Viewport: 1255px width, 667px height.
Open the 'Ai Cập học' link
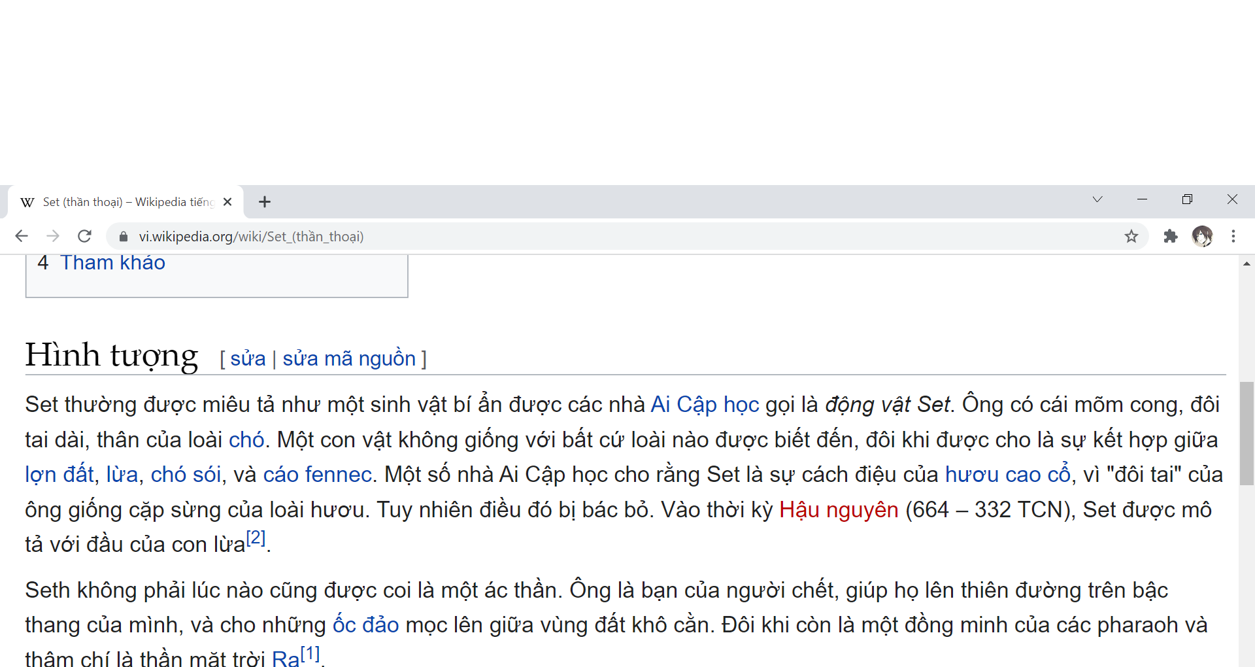pyautogui.click(x=705, y=405)
